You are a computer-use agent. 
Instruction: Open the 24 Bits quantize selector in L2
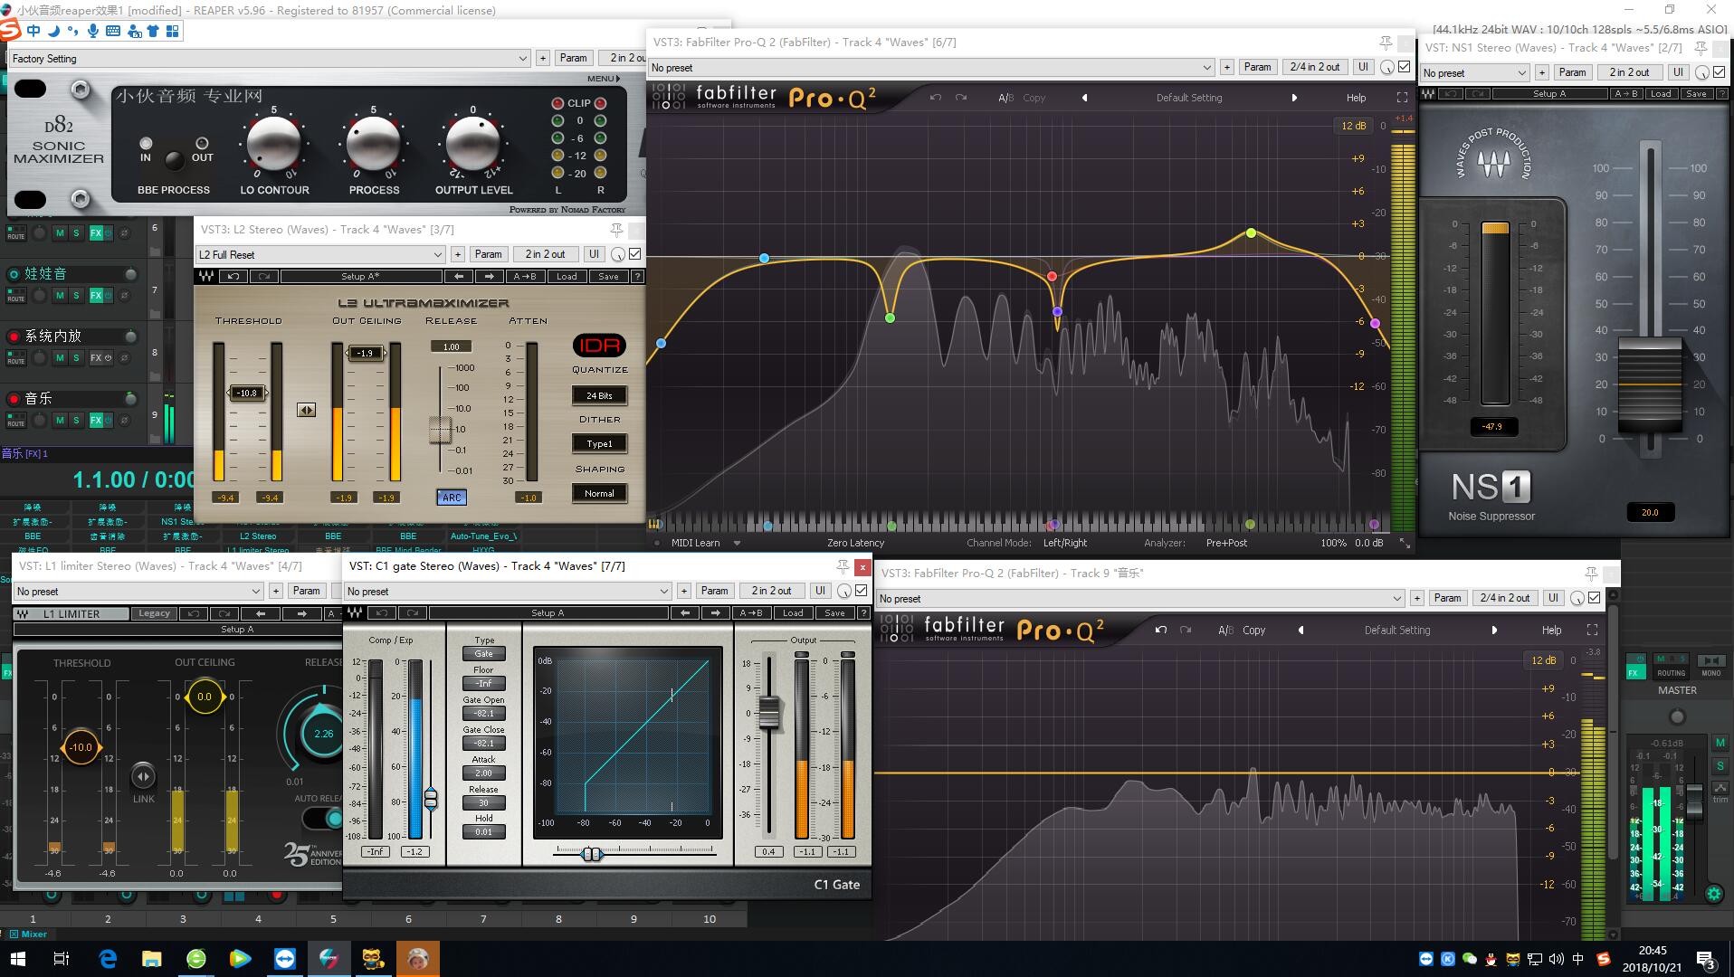coord(599,395)
